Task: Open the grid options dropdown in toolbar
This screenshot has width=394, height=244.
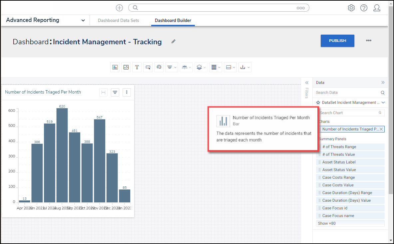Action: coord(215,67)
